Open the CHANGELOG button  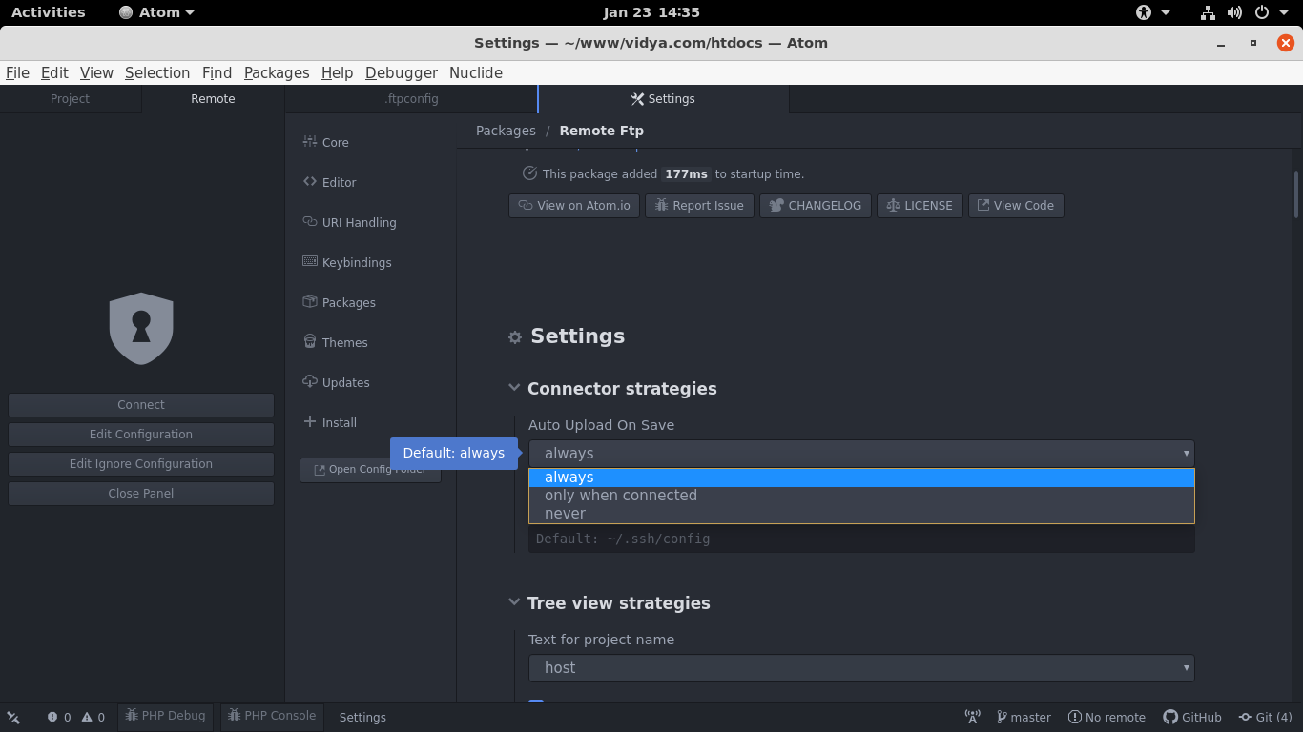[x=816, y=206]
